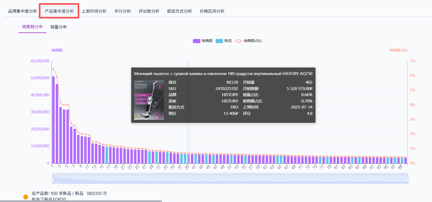Click left handle of chart zoom slider
Image resolution: width=432 pixels, height=202 pixels.
click(x=53, y=180)
